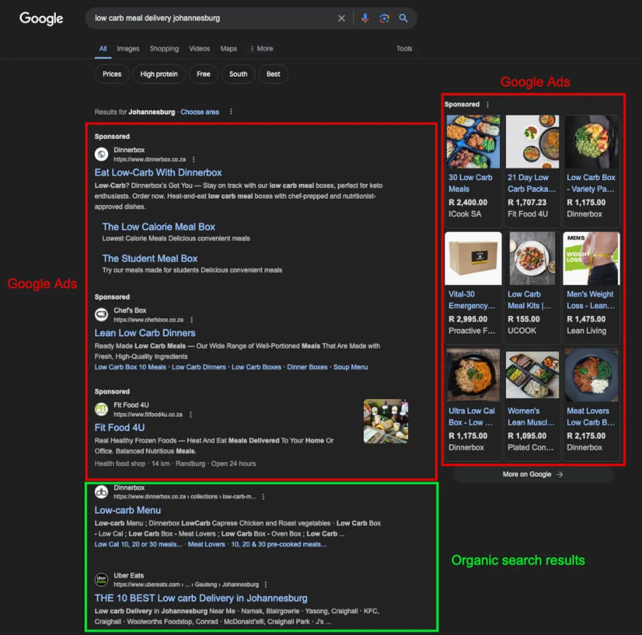Open Lean Low Carb Dinners ad
642x635 pixels.
pyautogui.click(x=145, y=333)
